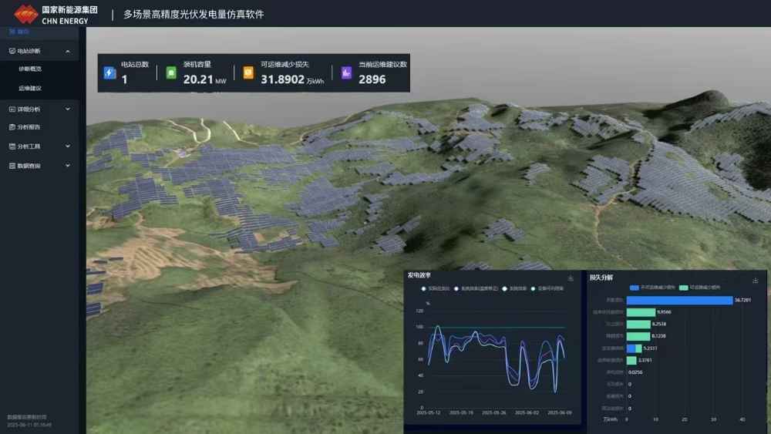
Task: Click the purple 当前运维建议数 icon
Action: 346,73
